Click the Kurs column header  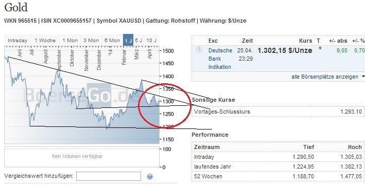coord(306,41)
